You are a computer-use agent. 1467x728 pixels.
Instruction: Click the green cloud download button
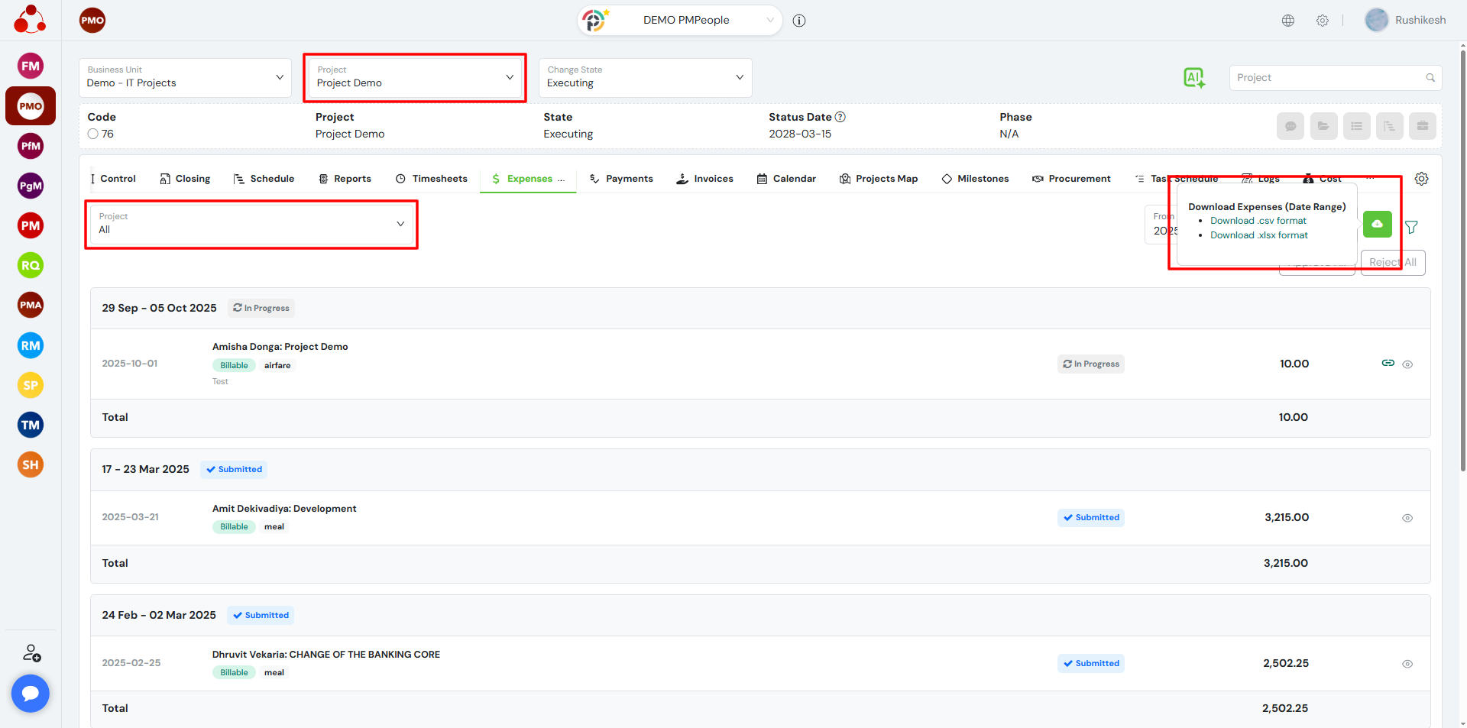(x=1377, y=224)
